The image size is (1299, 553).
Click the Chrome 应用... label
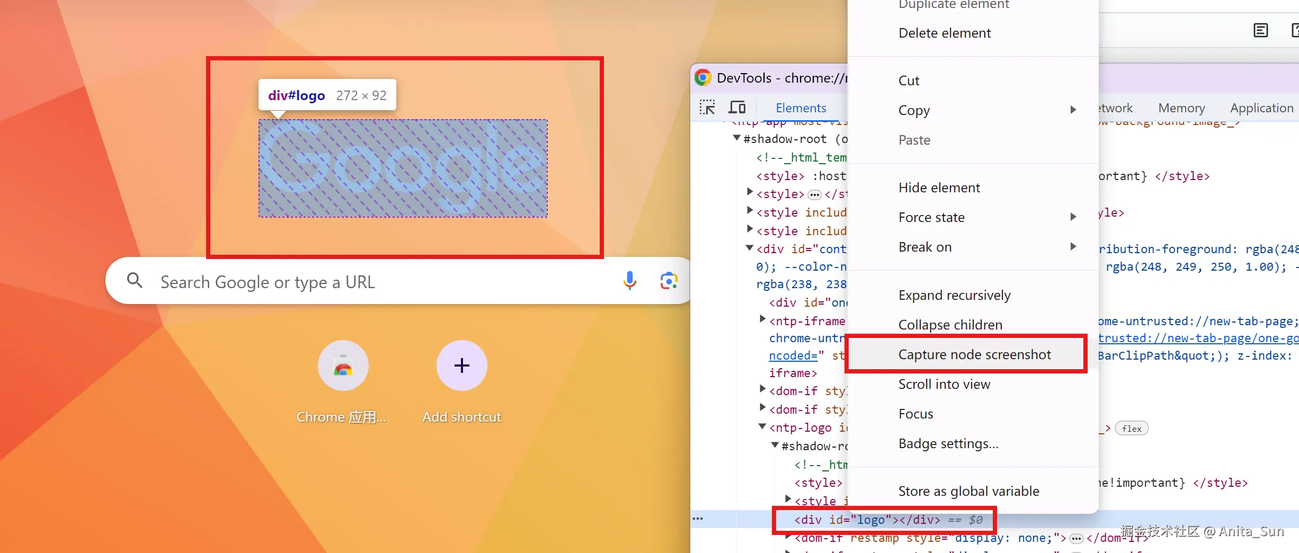coord(341,417)
